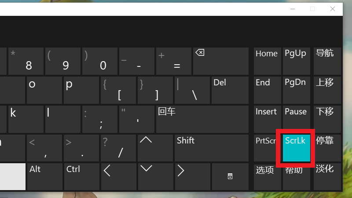
Task: Click the 停靠 dock key
Action: click(x=327, y=148)
